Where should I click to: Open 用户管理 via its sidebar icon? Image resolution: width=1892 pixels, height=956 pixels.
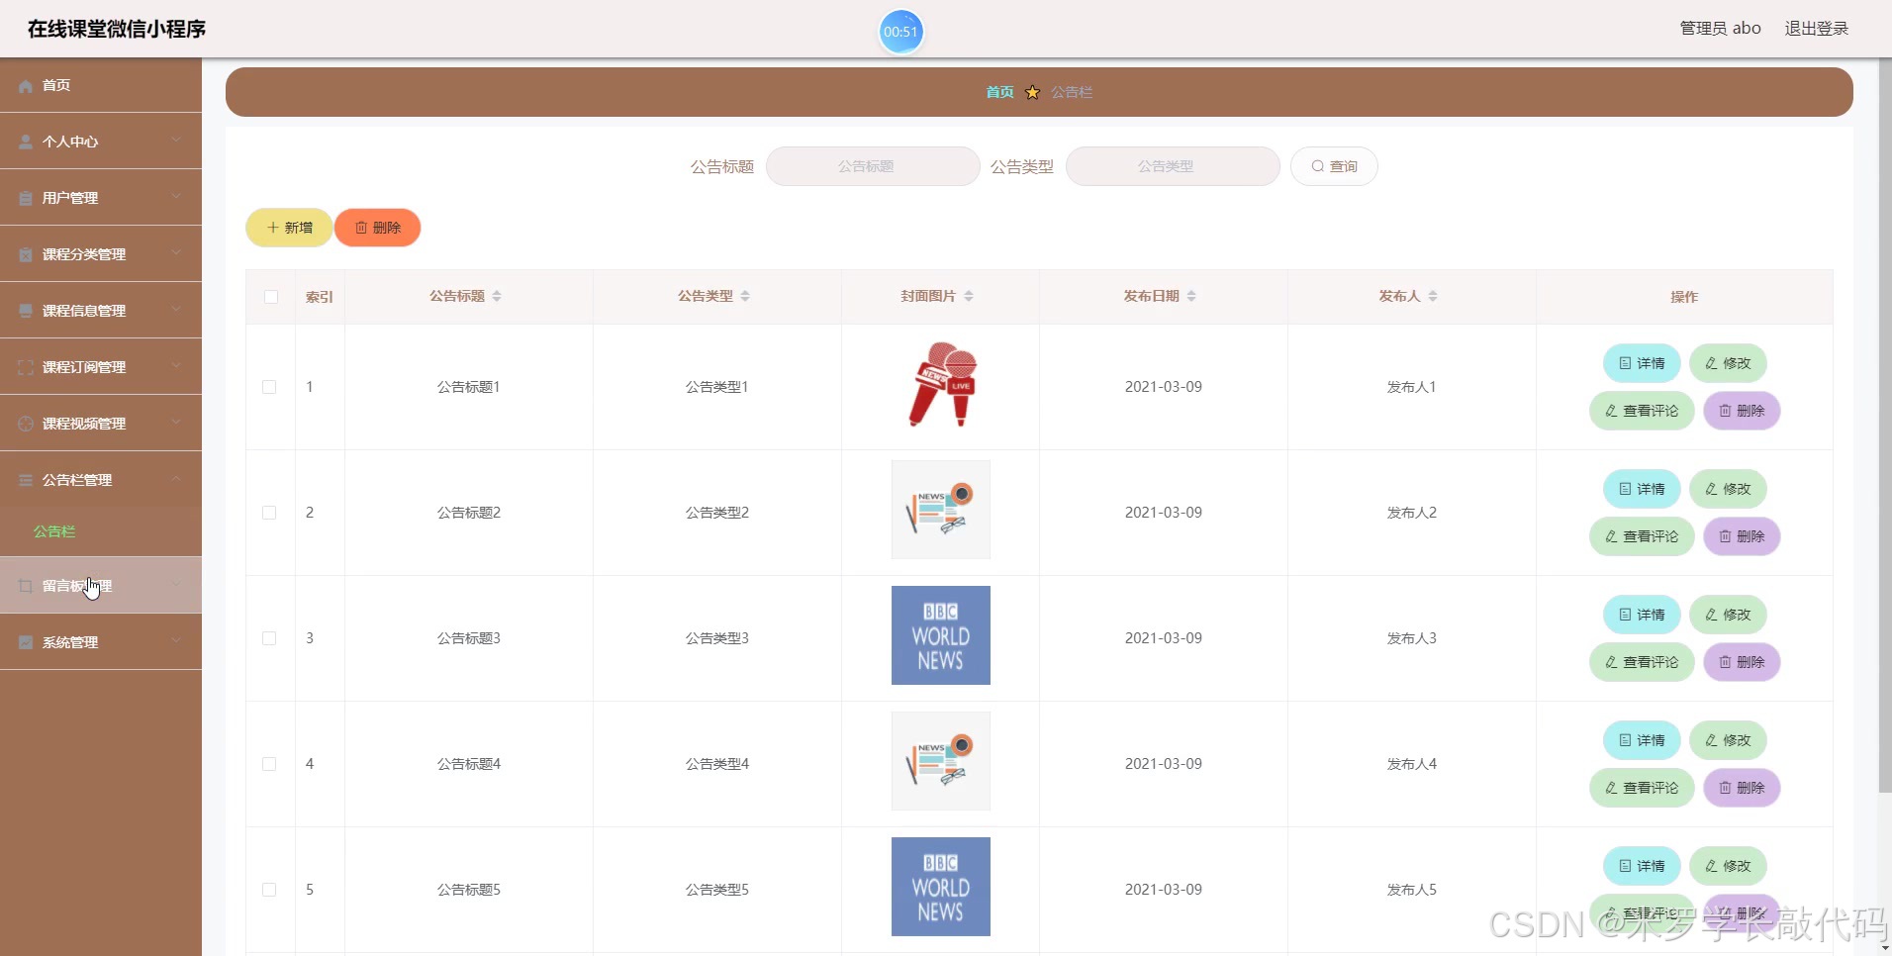(x=24, y=197)
